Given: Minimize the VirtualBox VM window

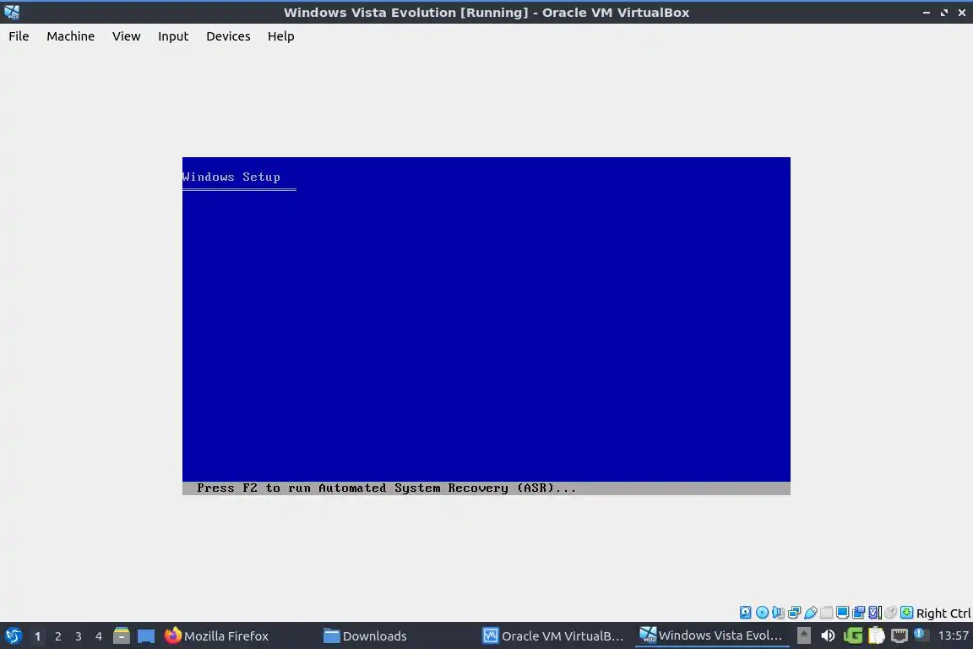Looking at the screenshot, I should tap(926, 13).
